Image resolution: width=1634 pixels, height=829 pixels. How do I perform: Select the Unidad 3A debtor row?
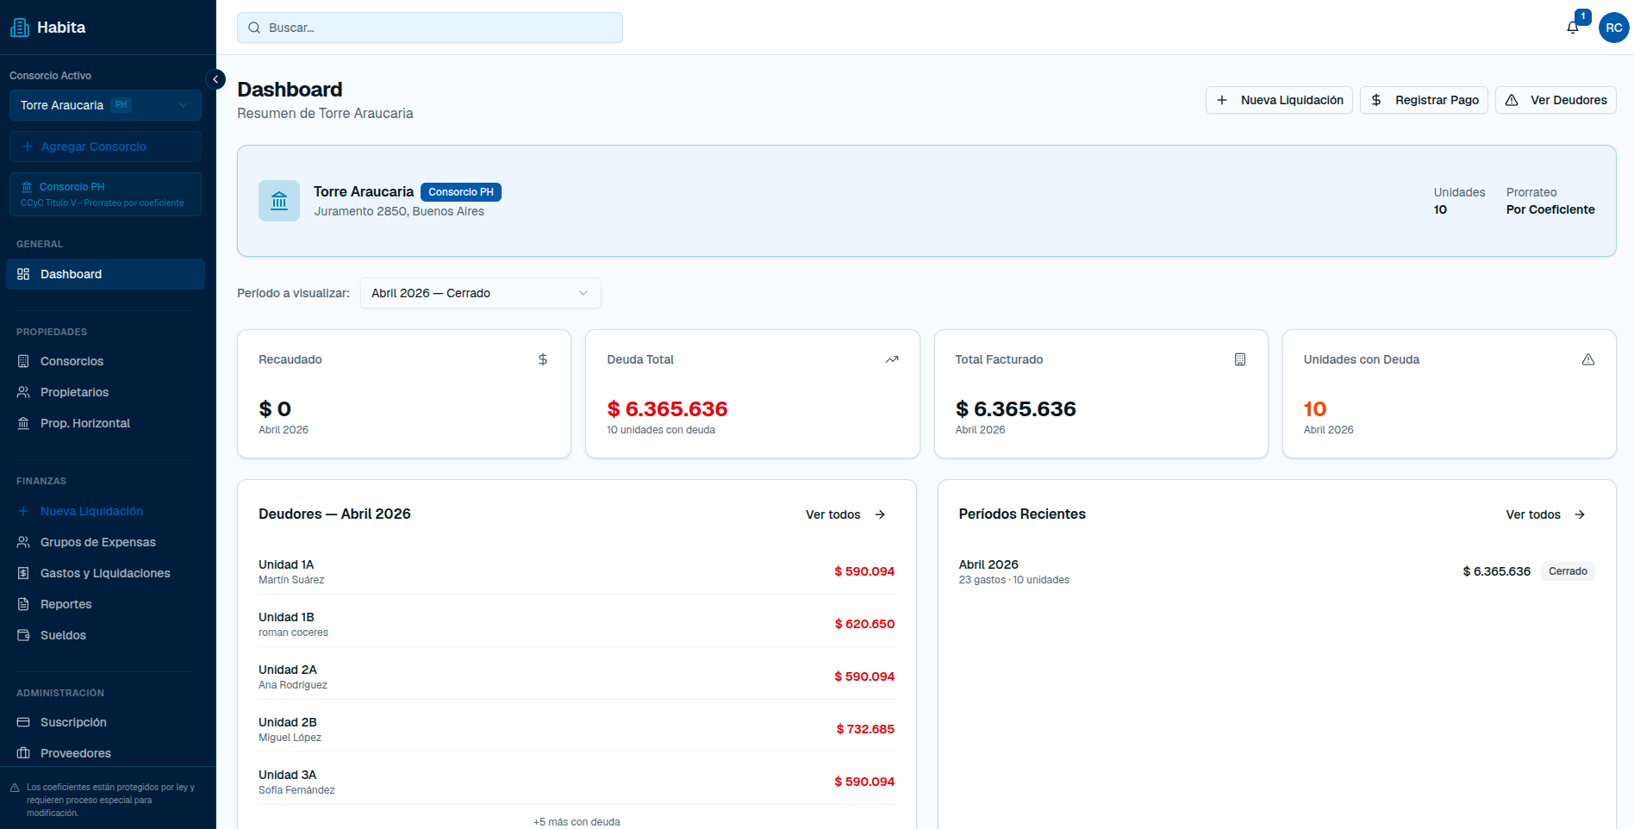click(x=577, y=782)
